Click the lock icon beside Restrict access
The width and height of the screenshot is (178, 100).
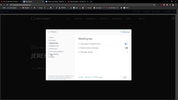click(x=79, y=48)
